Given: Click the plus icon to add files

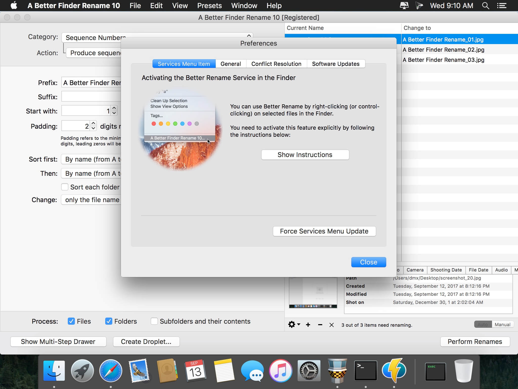Looking at the screenshot, I should (308, 325).
